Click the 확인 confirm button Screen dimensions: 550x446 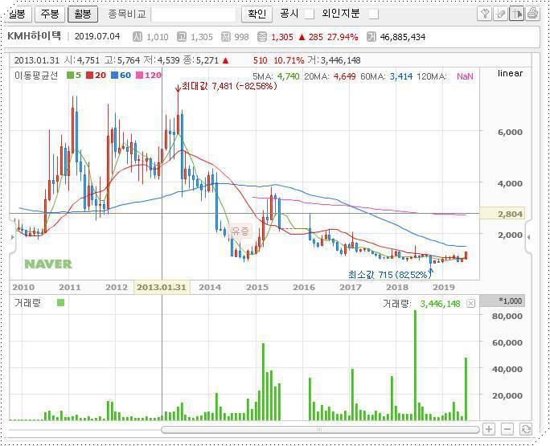coord(257,14)
